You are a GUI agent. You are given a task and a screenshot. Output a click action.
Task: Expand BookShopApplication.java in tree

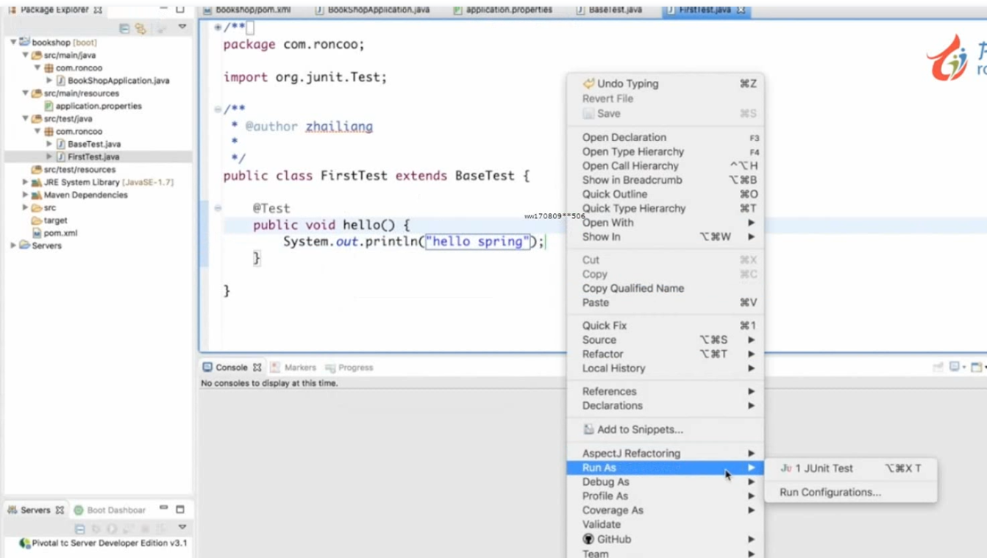(x=49, y=81)
